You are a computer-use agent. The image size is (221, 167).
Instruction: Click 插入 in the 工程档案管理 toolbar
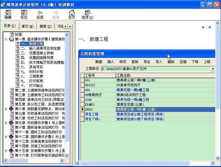click(x=110, y=62)
